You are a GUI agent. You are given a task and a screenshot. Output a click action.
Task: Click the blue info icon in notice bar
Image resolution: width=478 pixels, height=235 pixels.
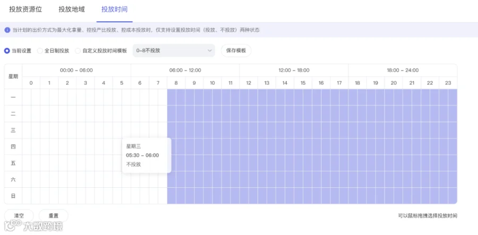(x=7, y=30)
